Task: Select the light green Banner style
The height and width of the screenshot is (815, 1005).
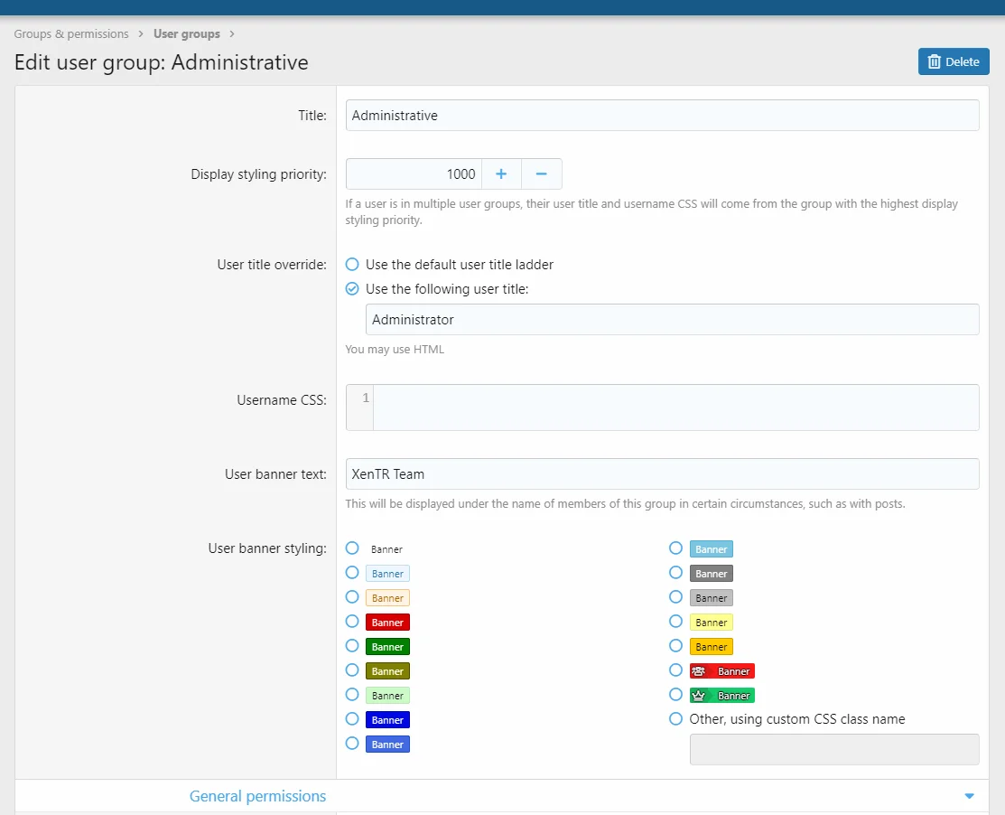Action: click(x=351, y=695)
